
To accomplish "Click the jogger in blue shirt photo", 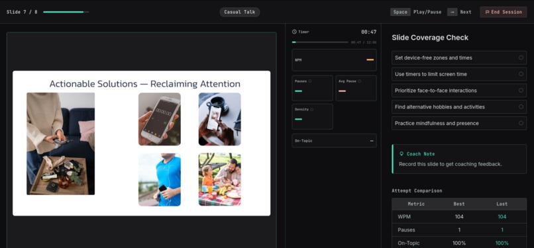I will click(160, 180).
